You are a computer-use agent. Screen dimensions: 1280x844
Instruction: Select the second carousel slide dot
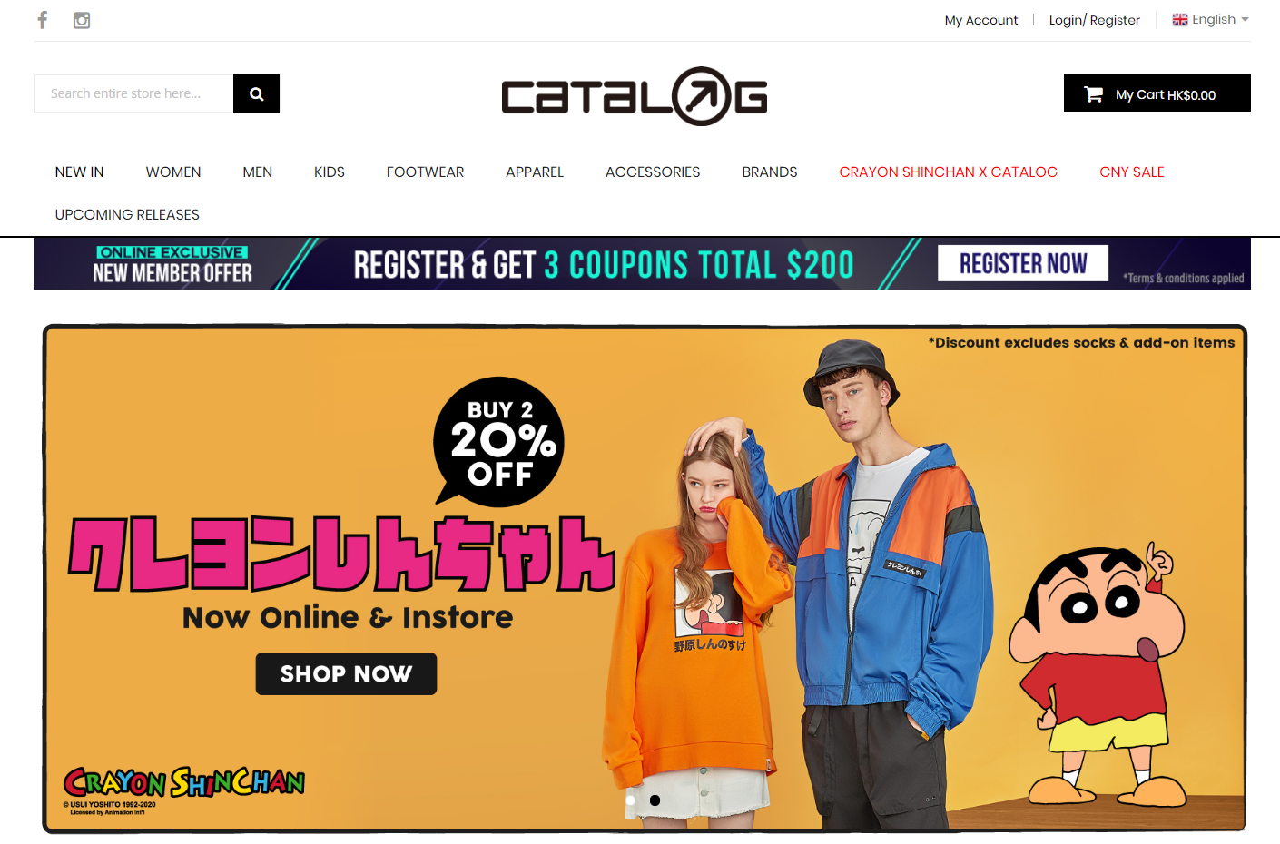pyautogui.click(x=655, y=800)
